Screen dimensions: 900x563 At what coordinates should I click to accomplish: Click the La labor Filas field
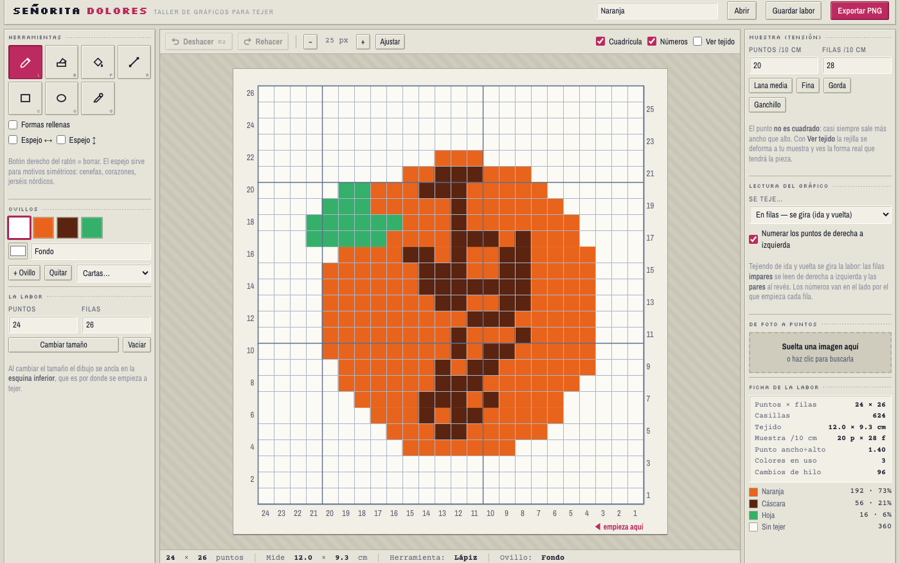coord(116,325)
